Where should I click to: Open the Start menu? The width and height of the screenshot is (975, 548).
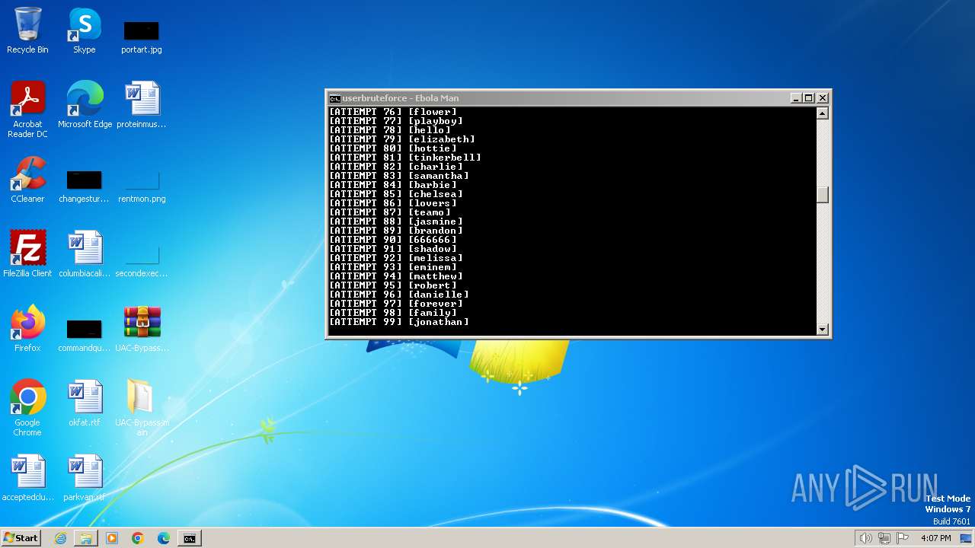tap(21, 538)
